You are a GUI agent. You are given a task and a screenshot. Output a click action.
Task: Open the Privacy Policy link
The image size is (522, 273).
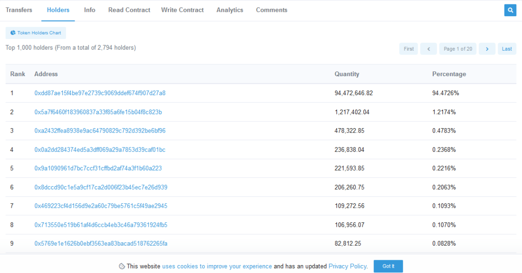348,266
